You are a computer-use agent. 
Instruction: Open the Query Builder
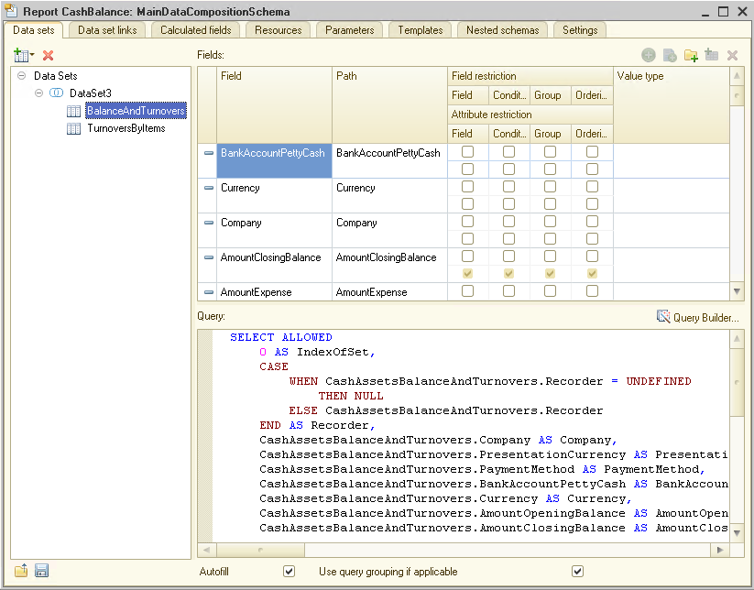(x=697, y=317)
